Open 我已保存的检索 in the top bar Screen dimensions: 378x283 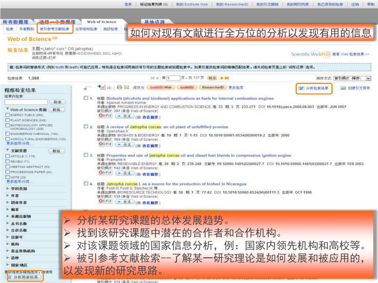(x=330, y=4)
